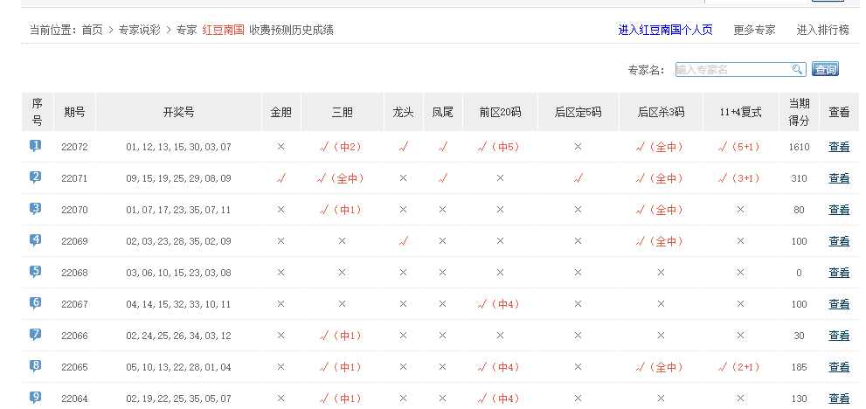Click the number 8 row badge icon
The image size is (866, 409).
pyautogui.click(x=36, y=366)
